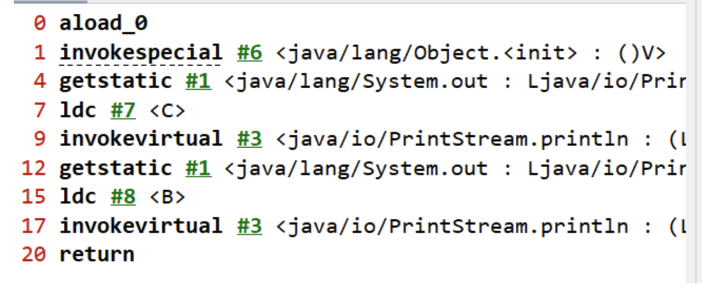Screen dimensions: 727x306
Task: Click the underlined invokespecial opcode
Action: 141,53
